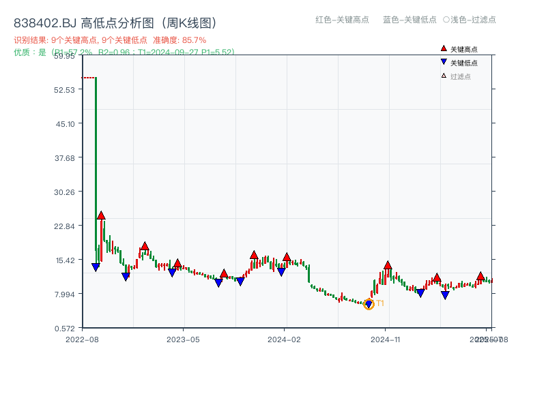Image resolution: width=546 pixels, height=409 pixels.
Task: Select the last red marker near 2025-08
Action: (481, 276)
